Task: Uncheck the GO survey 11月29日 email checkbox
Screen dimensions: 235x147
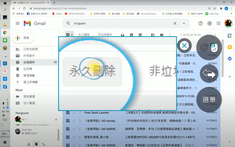Action: click(68, 121)
